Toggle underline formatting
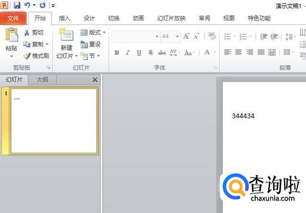 [x=139, y=53]
